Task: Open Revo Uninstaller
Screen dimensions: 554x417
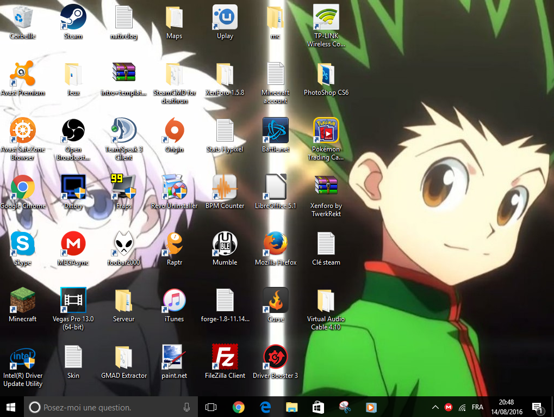Action: (174, 187)
